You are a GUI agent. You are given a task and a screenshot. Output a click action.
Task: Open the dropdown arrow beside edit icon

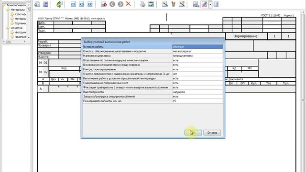pos(210,4)
